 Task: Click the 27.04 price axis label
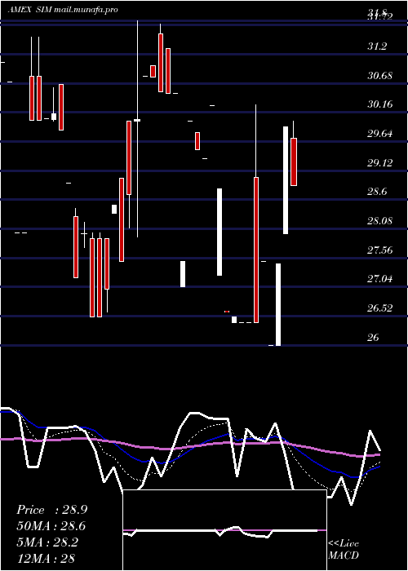[x=380, y=279]
